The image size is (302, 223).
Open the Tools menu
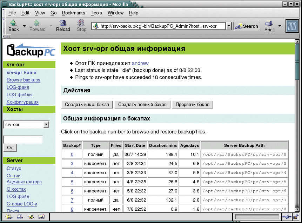coord(96,13)
